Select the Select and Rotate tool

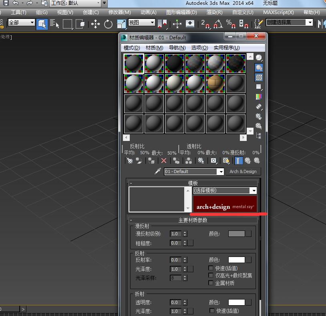click(x=108, y=24)
